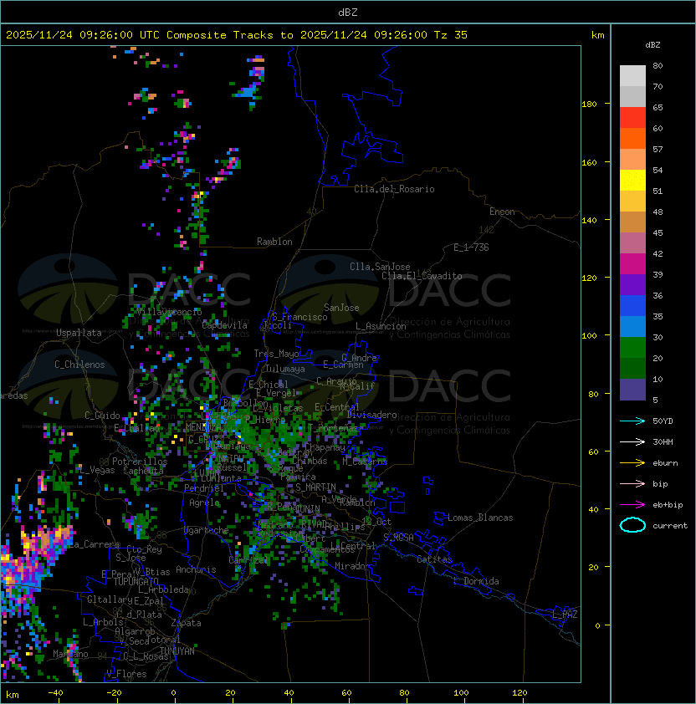Click the 'E_1-736' map label
Screen dimensions: 696x704
pyautogui.click(x=471, y=247)
